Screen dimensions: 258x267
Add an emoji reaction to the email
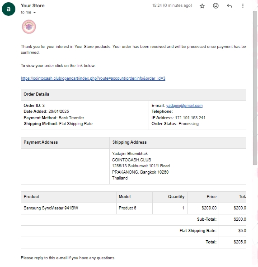(x=216, y=6)
